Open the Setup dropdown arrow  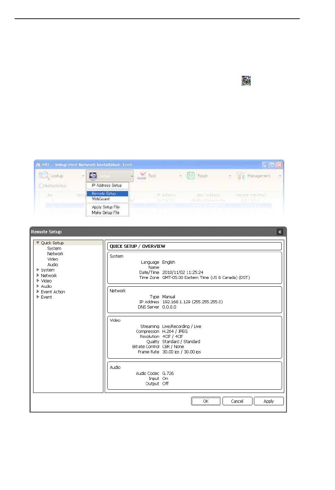pyautogui.click(x=132, y=176)
